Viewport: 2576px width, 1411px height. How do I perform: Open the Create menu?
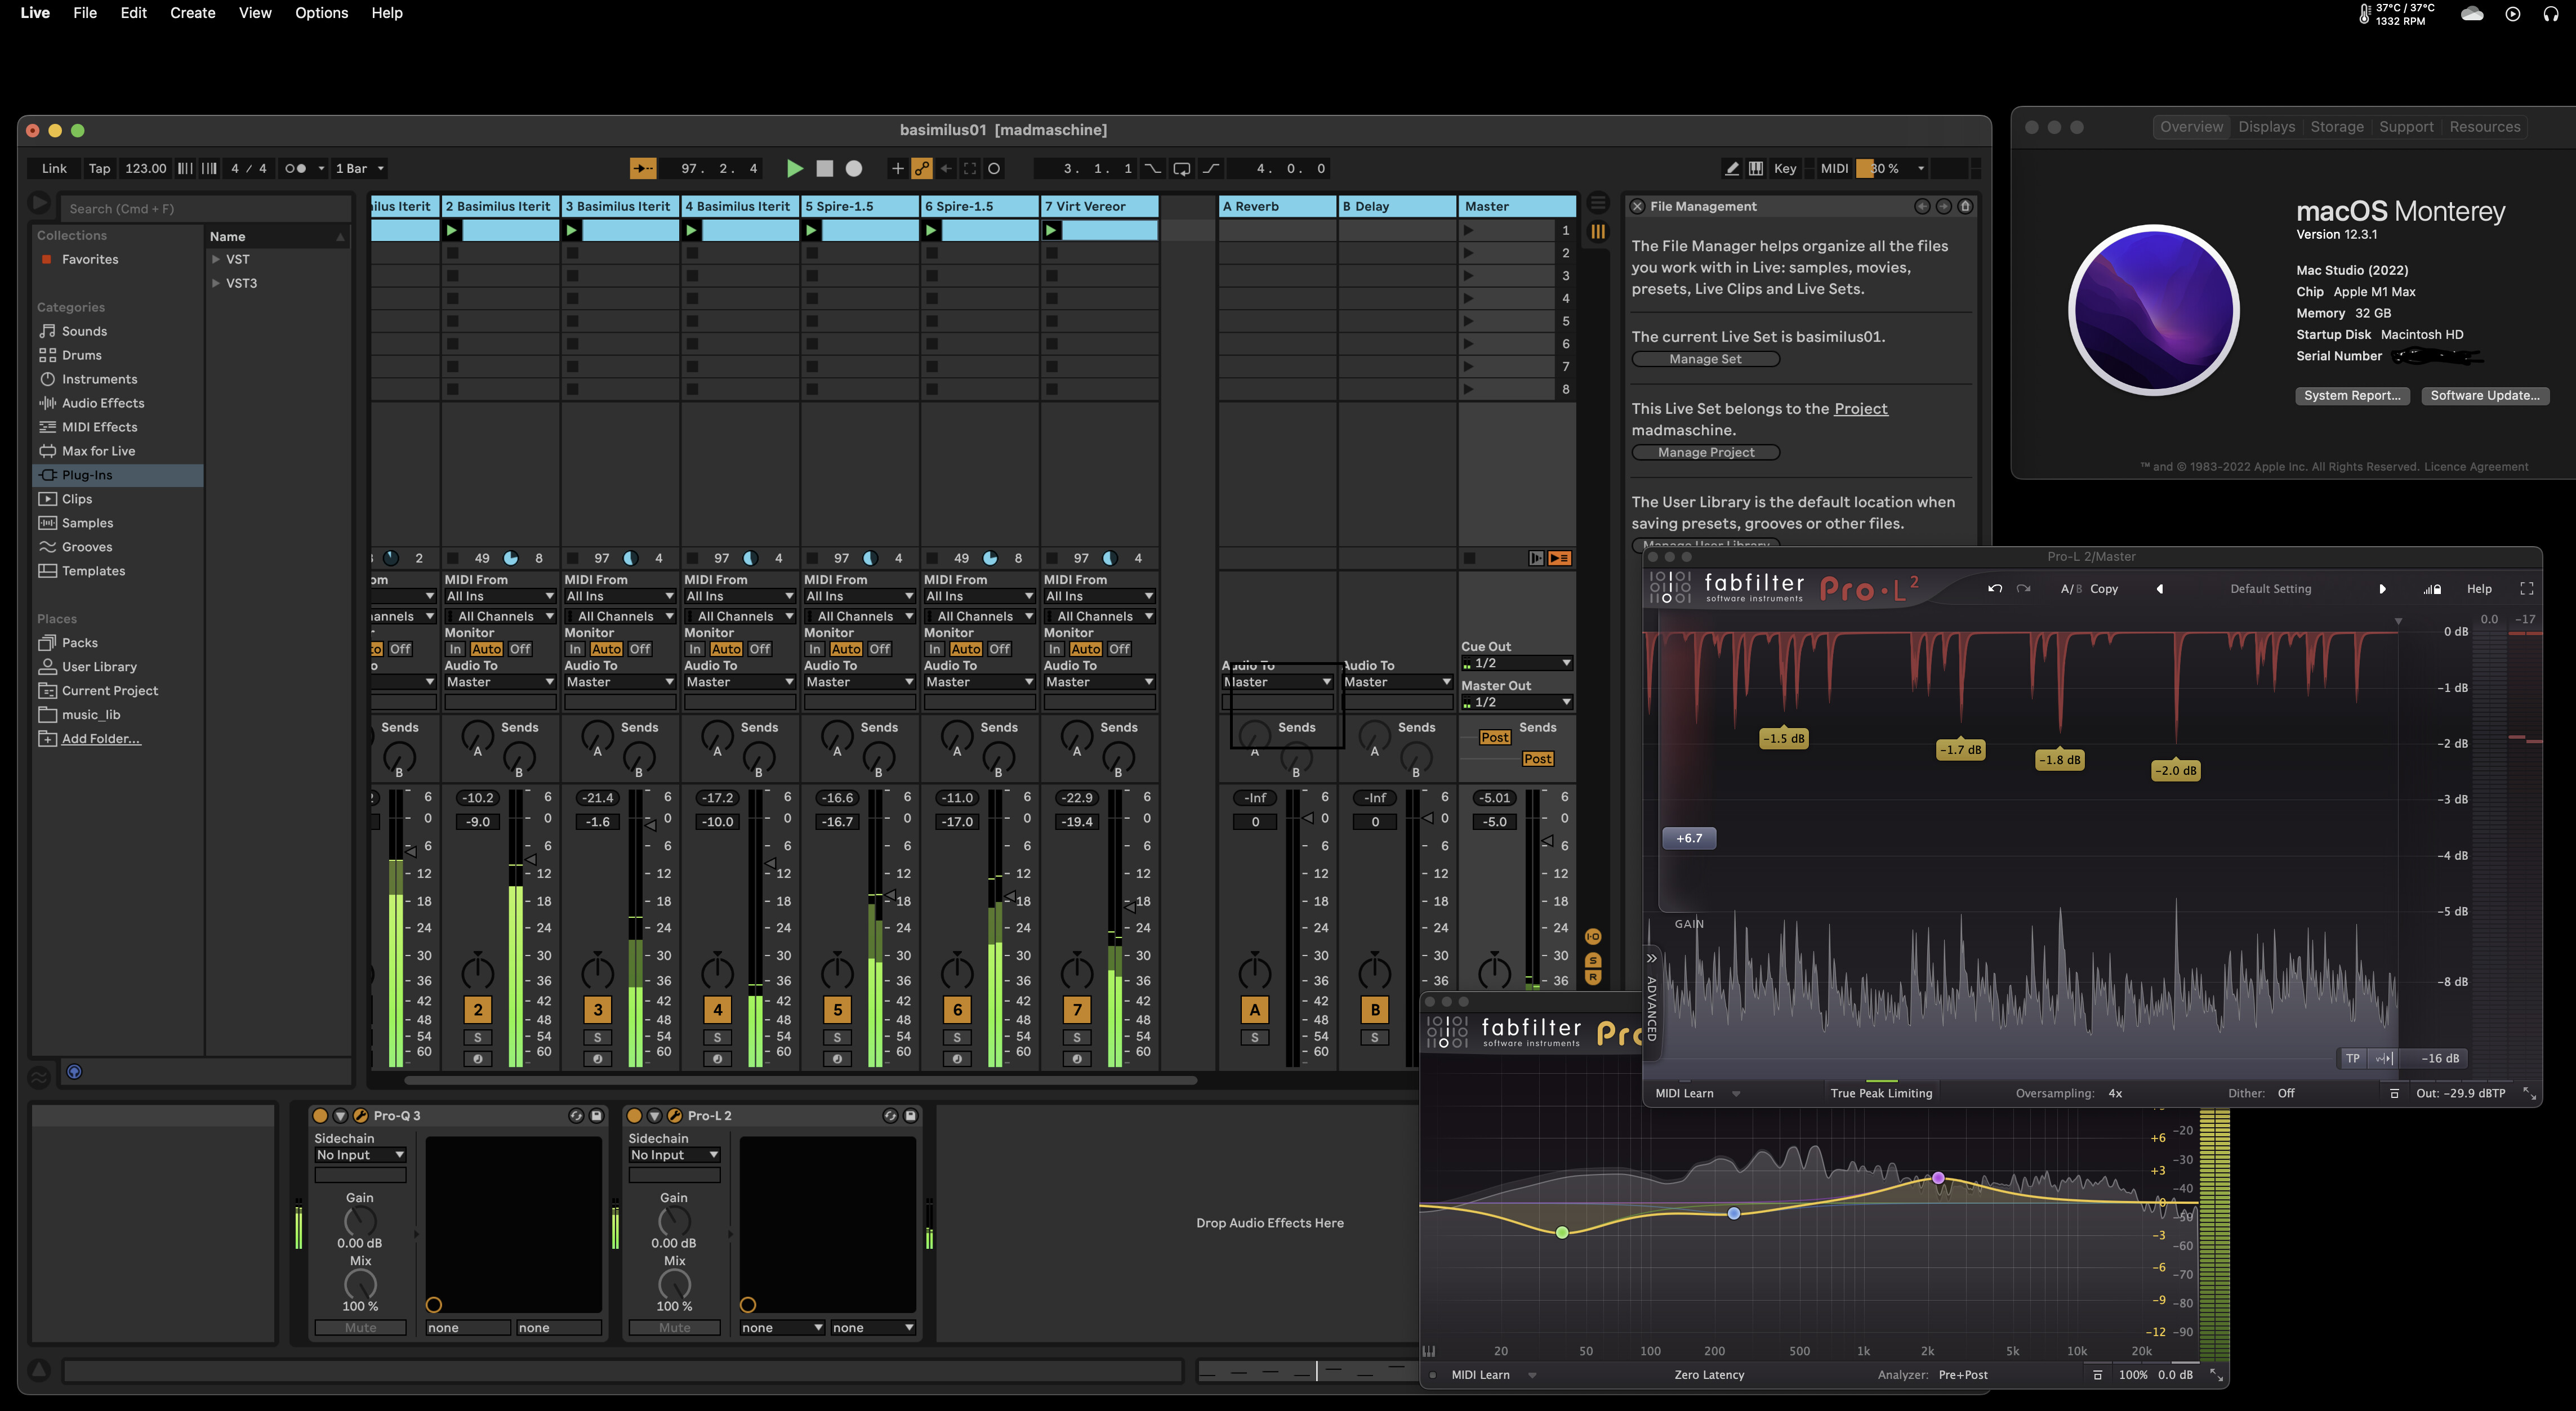point(192,13)
